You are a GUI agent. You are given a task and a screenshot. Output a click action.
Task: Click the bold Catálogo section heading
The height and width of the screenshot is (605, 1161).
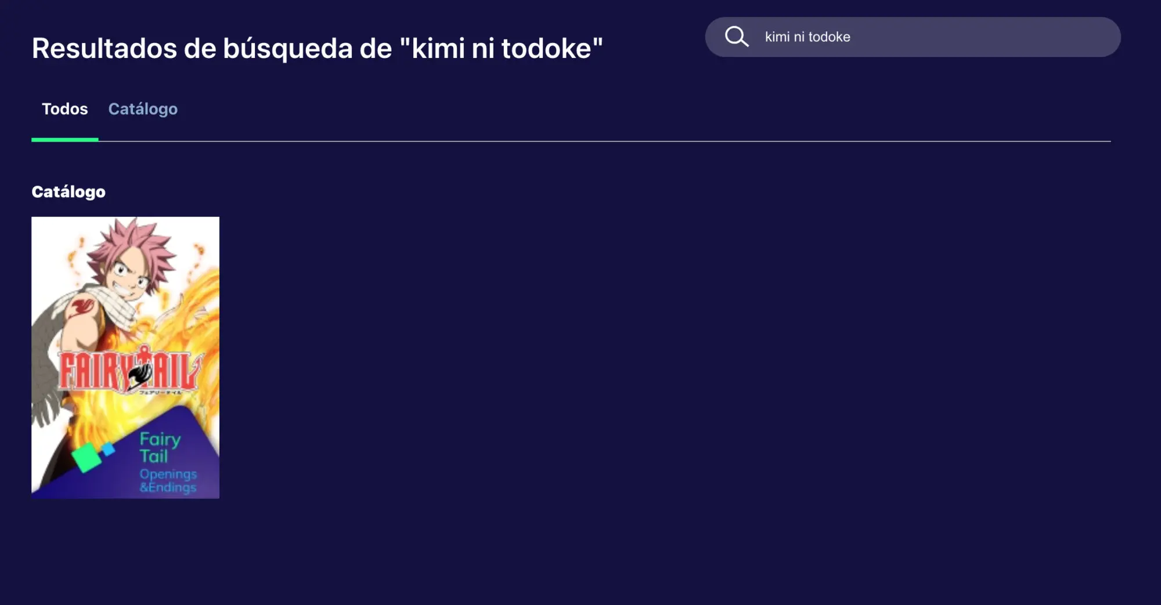coord(68,192)
